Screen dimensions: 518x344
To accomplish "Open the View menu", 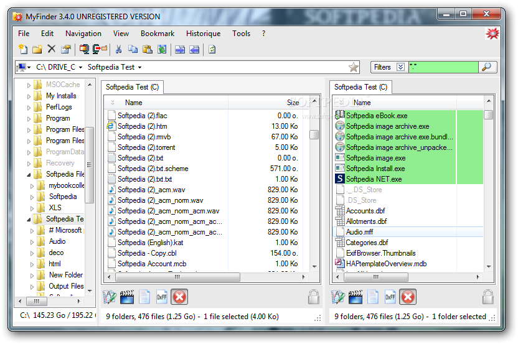I will 121,34.
